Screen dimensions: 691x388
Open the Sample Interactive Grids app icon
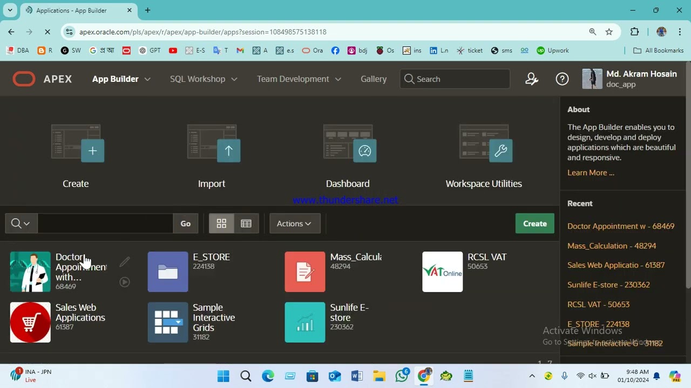168,322
